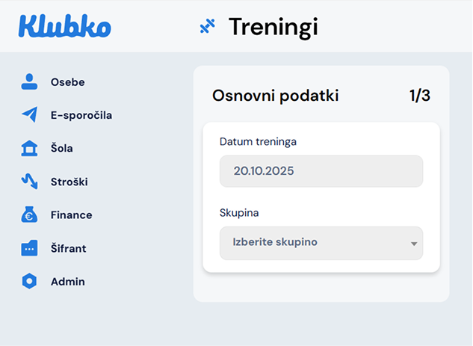
Task: Select the Šifrant menu label
Action: tap(68, 248)
